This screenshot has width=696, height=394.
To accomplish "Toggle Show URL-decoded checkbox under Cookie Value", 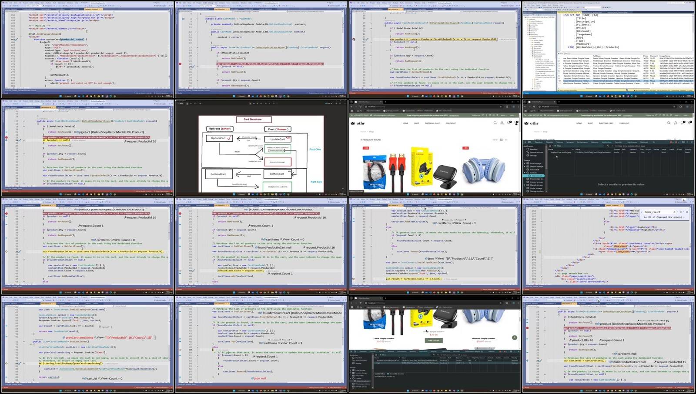I will (388, 374).
